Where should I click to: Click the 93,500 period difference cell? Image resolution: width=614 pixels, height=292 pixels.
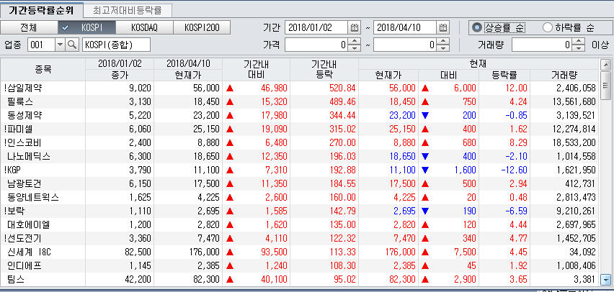[x=274, y=252]
